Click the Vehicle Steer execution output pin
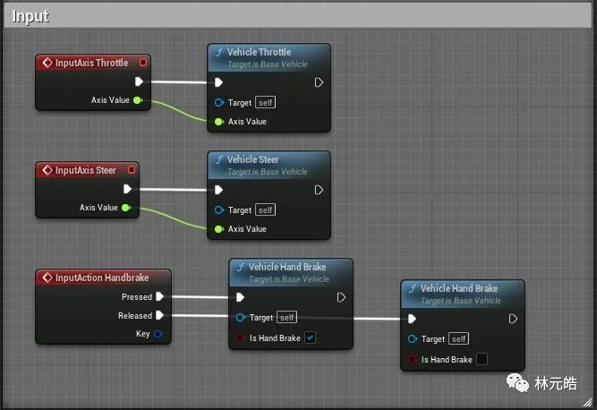Image resolution: width=597 pixels, height=410 pixels. (x=319, y=190)
